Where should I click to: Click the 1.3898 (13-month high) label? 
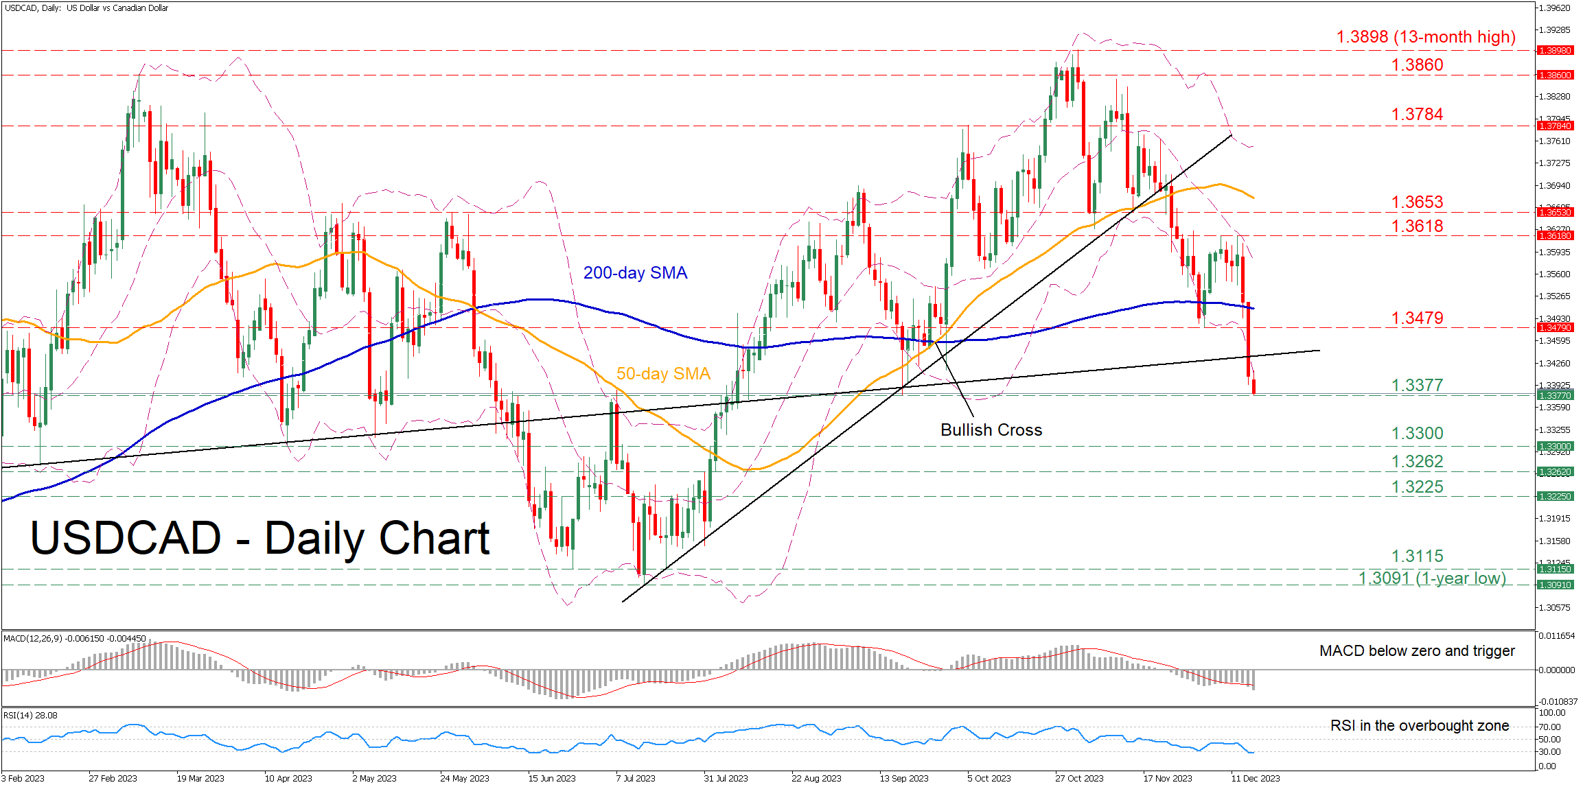1426,37
